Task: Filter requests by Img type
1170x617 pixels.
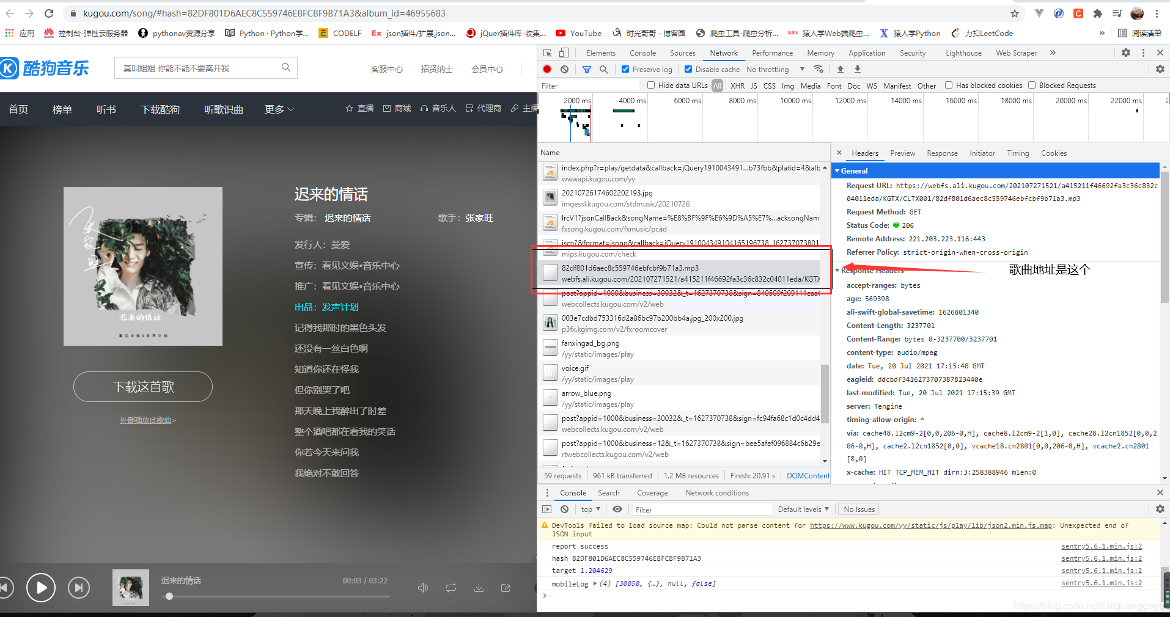Action: tap(788, 86)
